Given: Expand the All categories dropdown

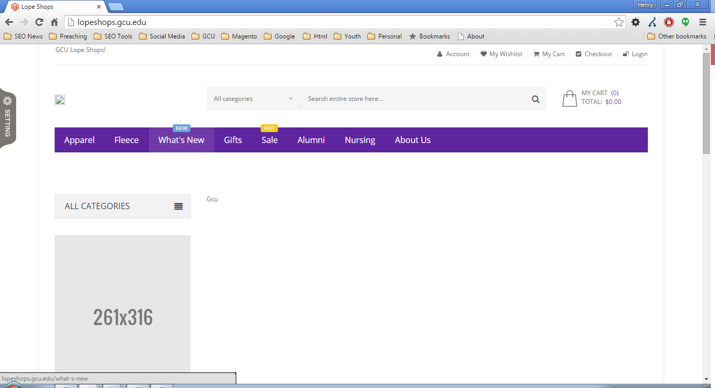Looking at the screenshot, I should point(253,99).
